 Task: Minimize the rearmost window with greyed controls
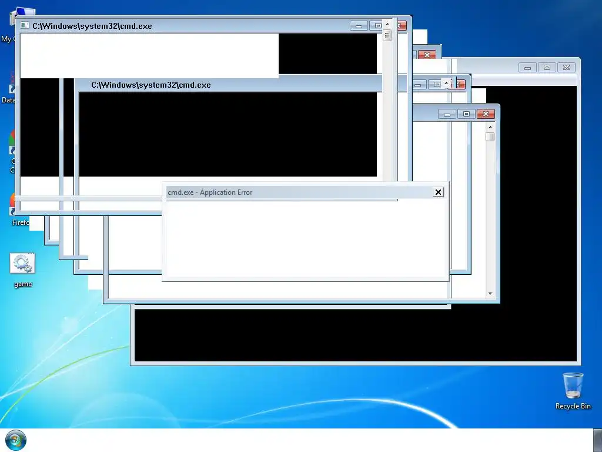click(527, 68)
